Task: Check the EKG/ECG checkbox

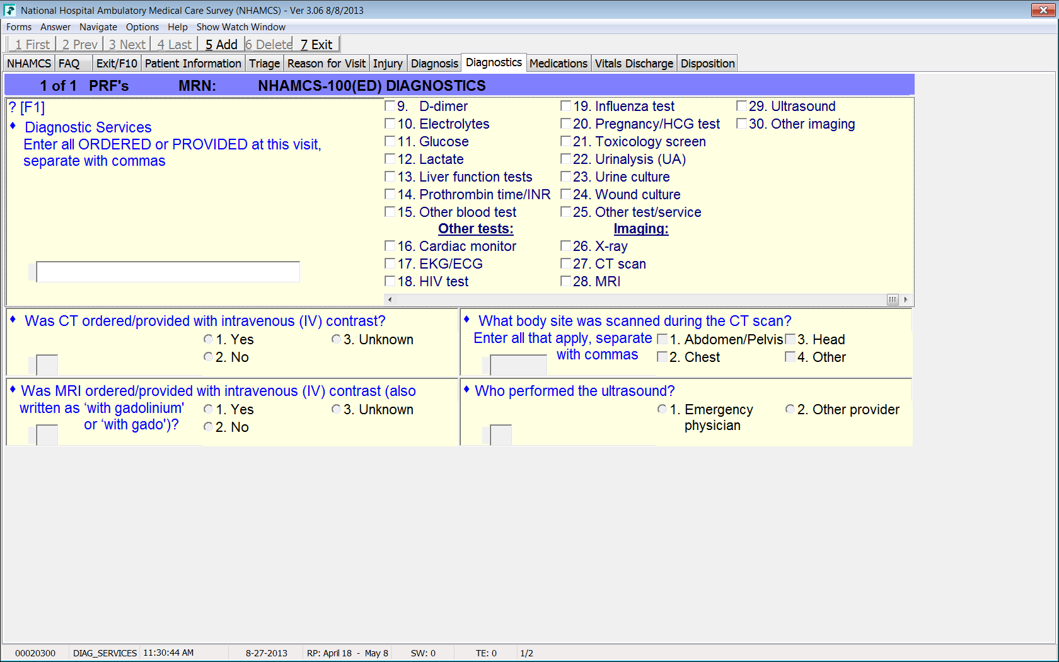Action: 390,264
